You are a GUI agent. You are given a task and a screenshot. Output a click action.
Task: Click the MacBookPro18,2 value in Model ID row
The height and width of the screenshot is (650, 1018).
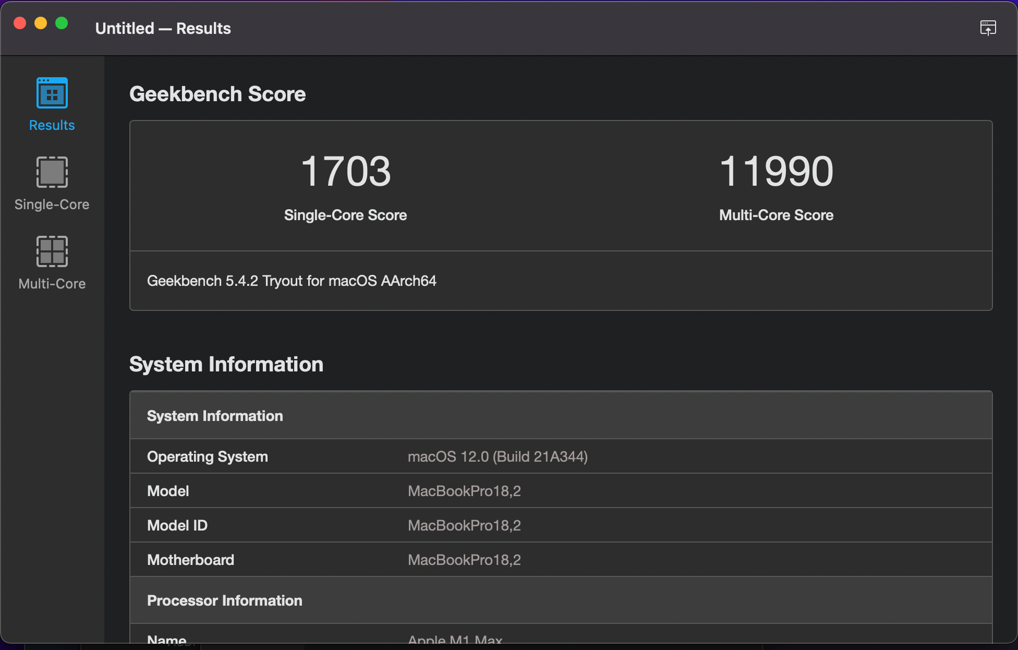pyautogui.click(x=464, y=525)
